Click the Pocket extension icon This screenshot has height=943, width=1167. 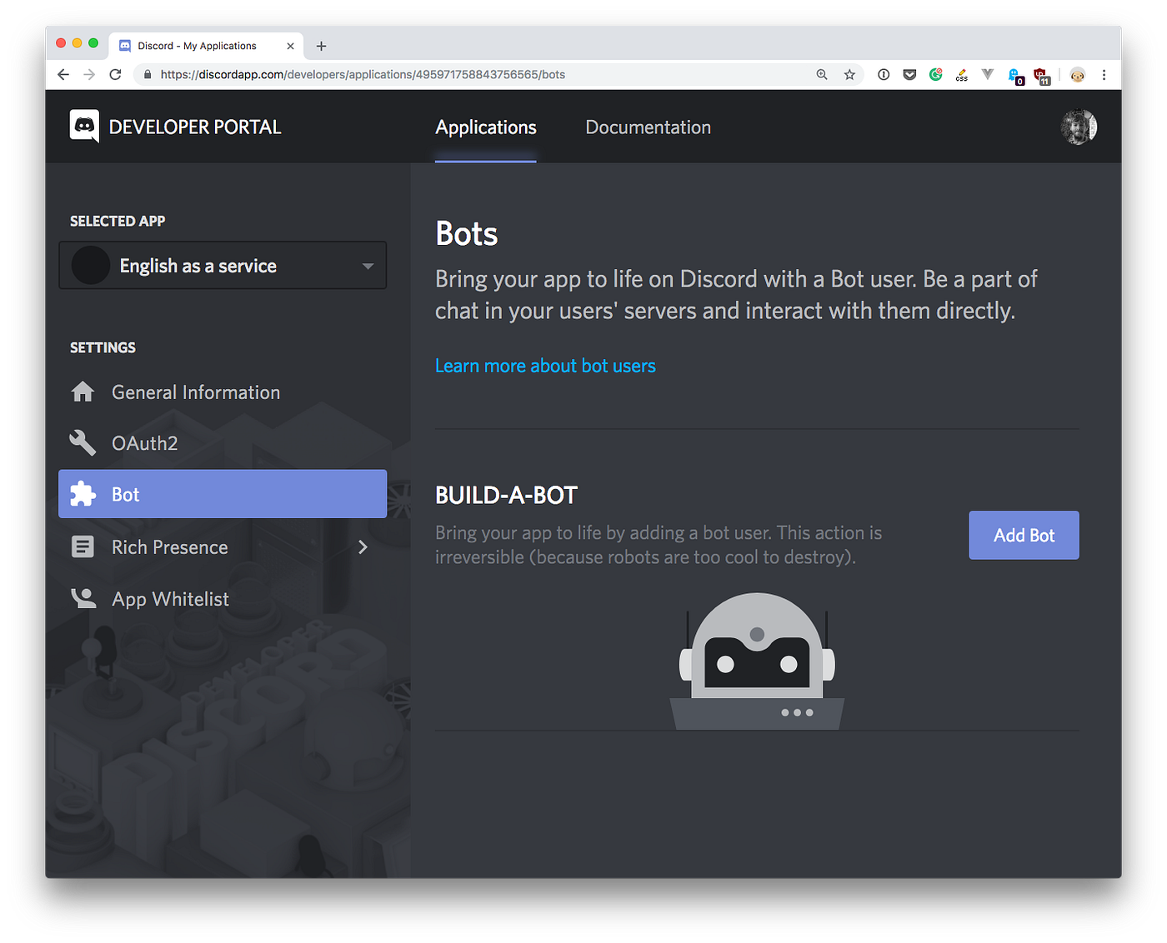[909, 75]
